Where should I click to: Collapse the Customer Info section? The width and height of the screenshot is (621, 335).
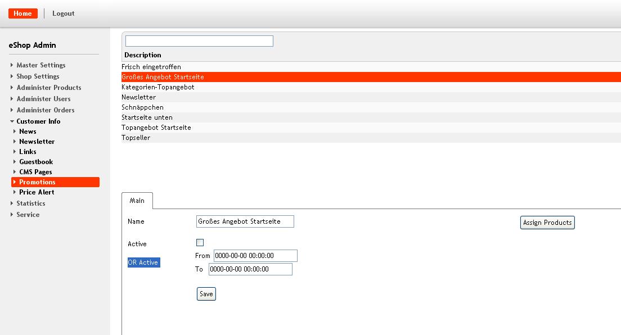tap(38, 121)
